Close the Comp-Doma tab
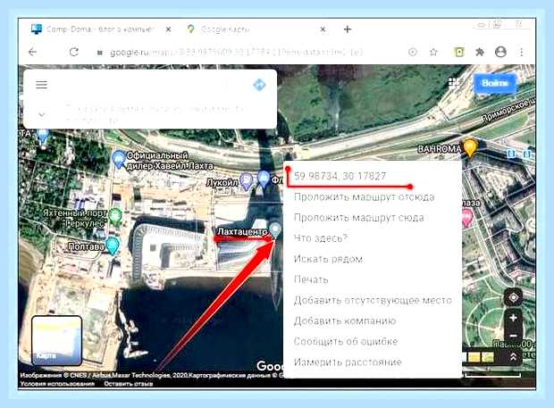 coord(169,29)
